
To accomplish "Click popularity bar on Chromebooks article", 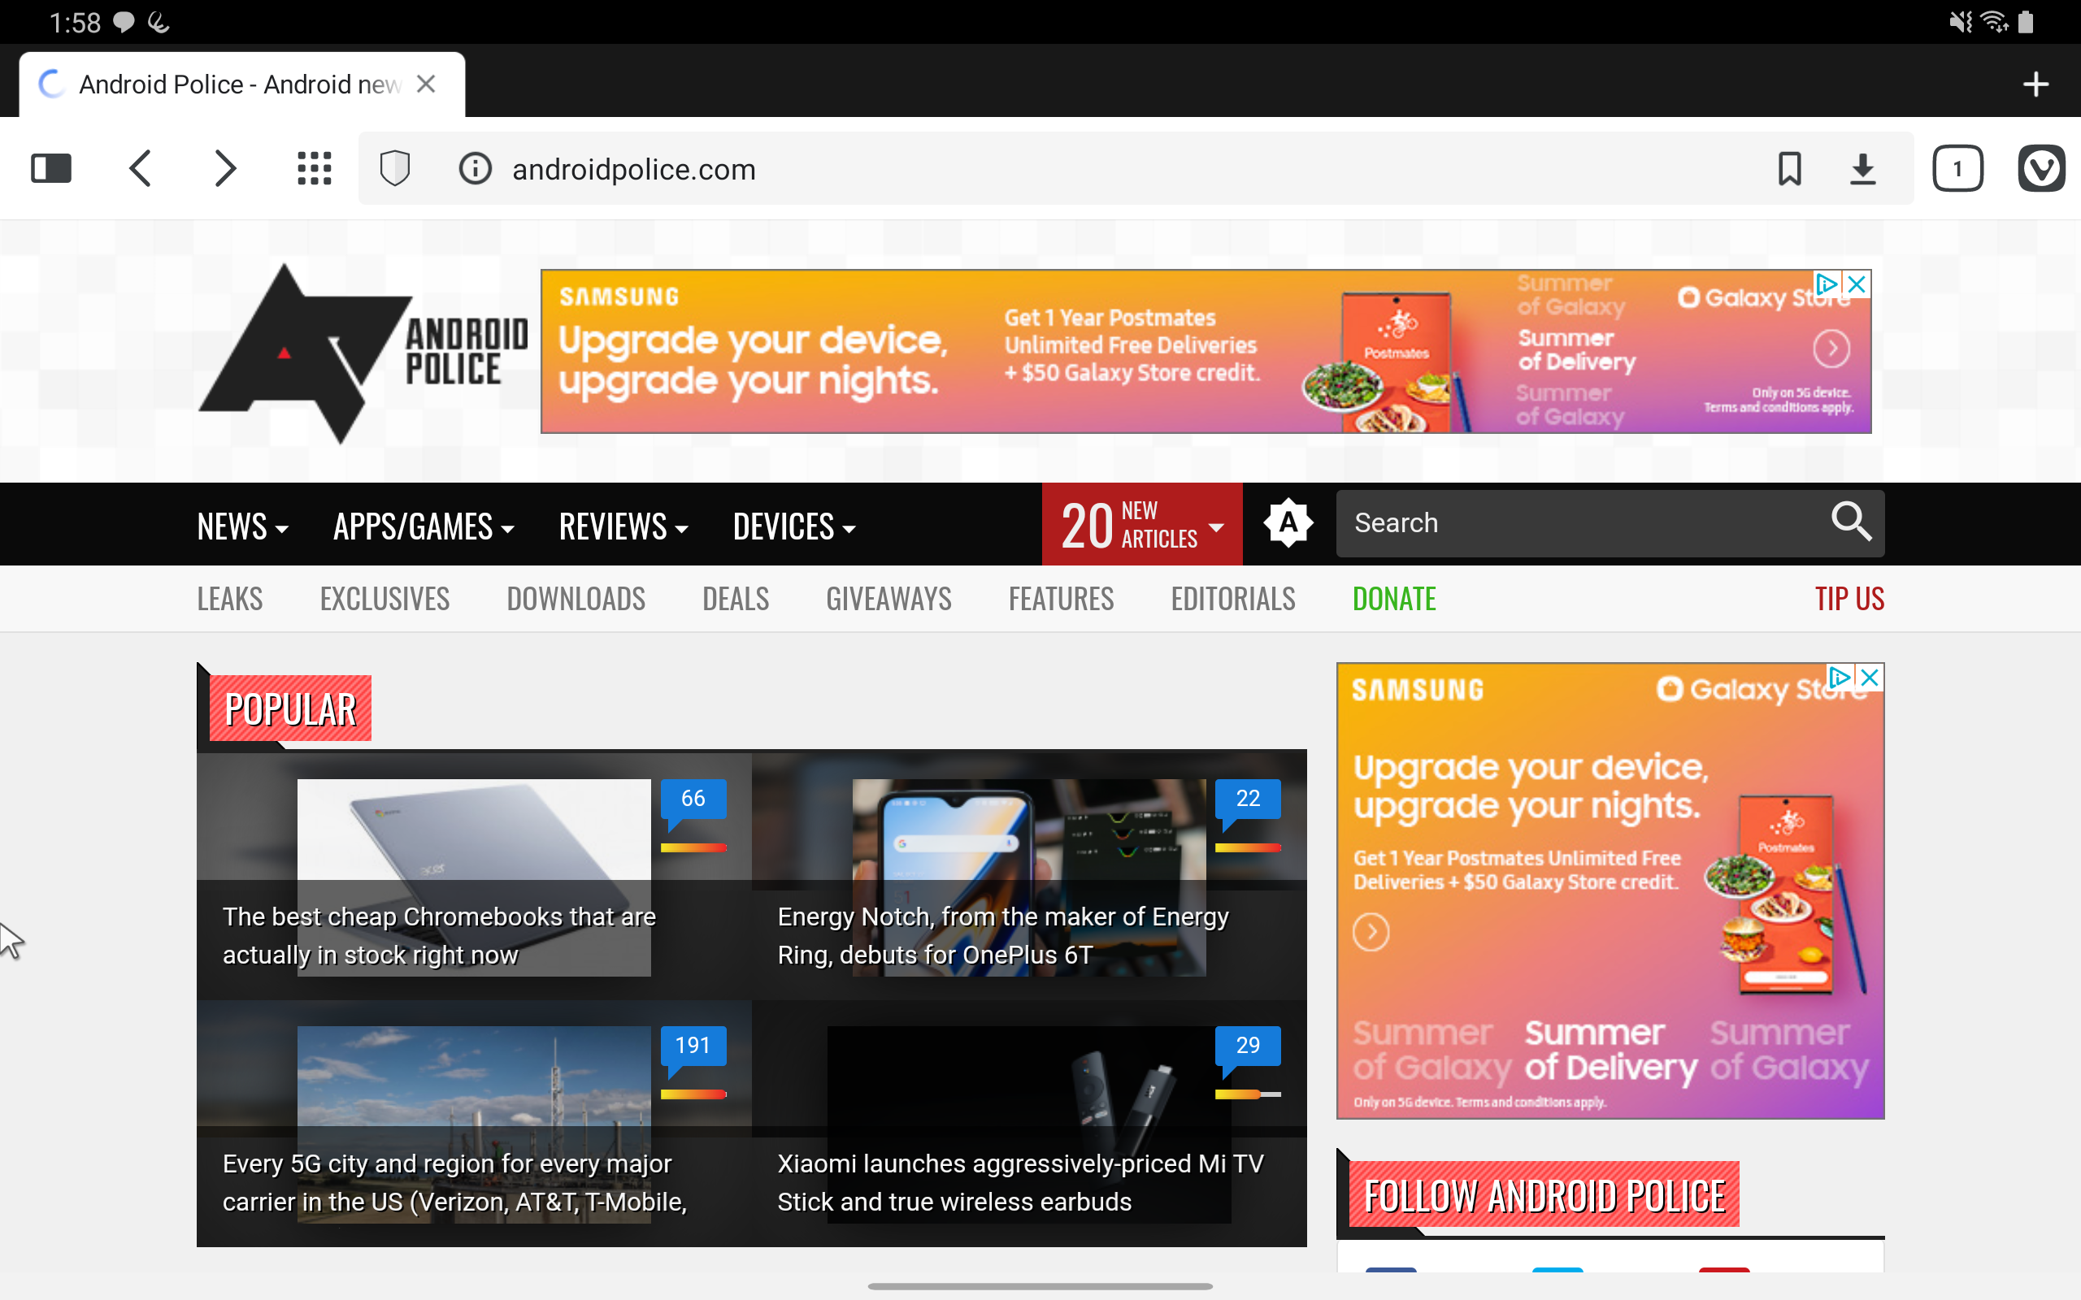I will click(x=693, y=847).
